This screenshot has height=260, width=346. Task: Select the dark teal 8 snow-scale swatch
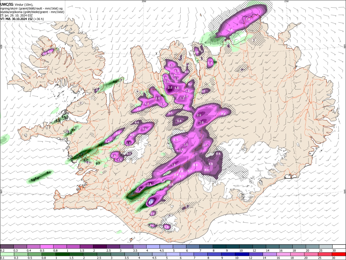pyautogui.click(x=219, y=247)
